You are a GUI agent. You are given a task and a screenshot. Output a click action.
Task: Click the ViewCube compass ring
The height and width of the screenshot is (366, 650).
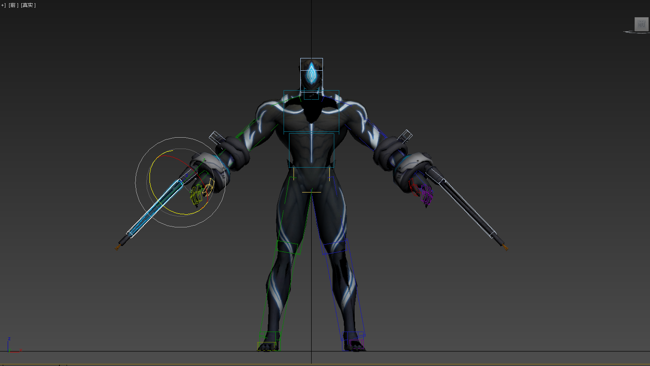(630, 32)
